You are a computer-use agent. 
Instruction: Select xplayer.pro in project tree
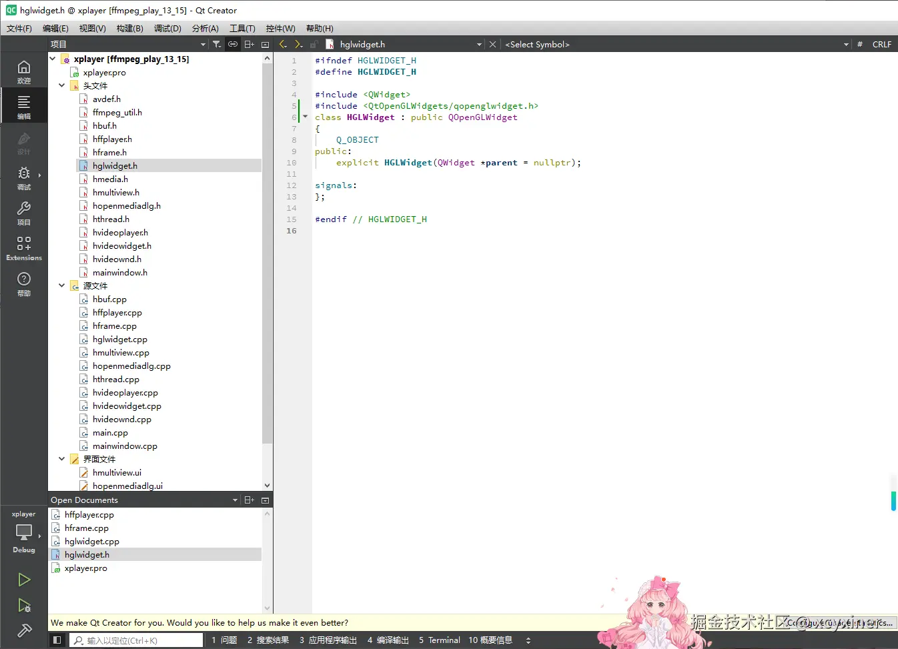pyautogui.click(x=104, y=72)
